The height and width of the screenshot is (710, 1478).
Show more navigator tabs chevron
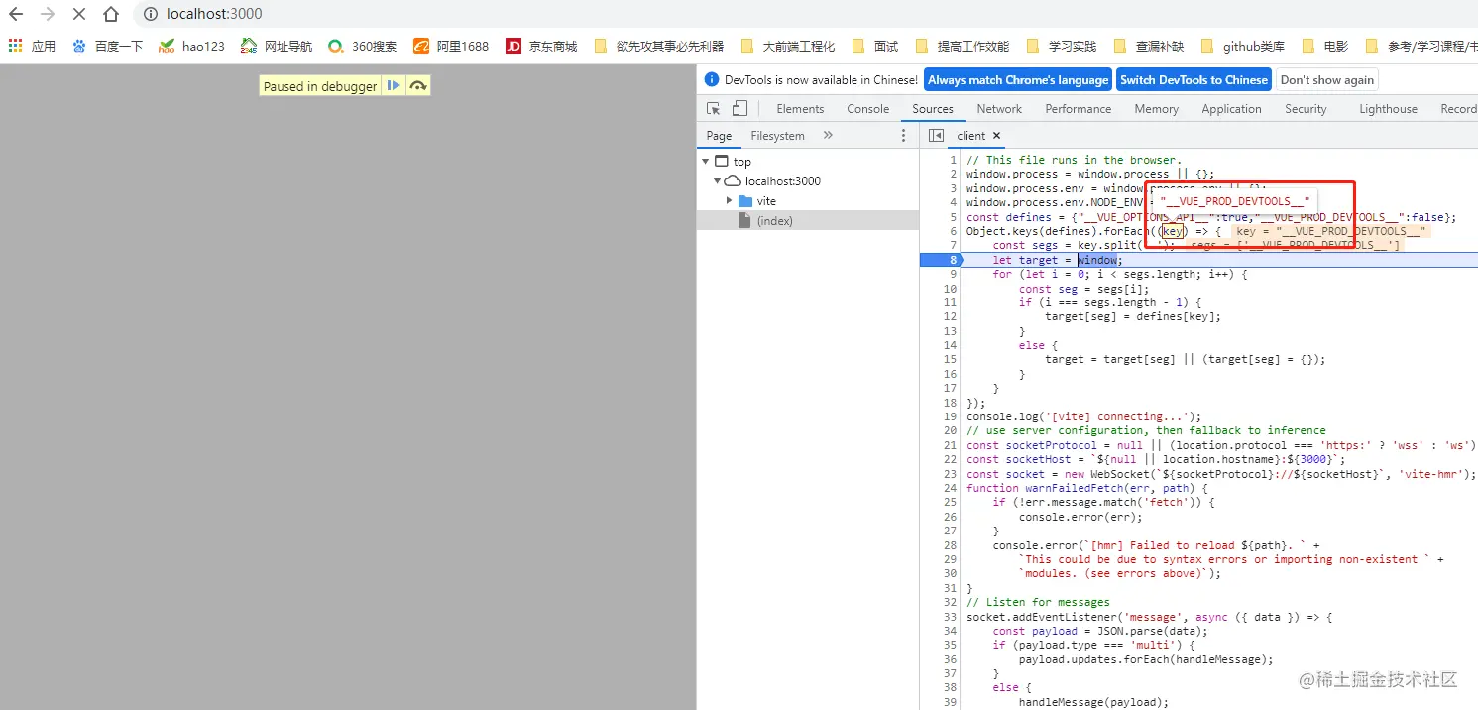coord(828,136)
